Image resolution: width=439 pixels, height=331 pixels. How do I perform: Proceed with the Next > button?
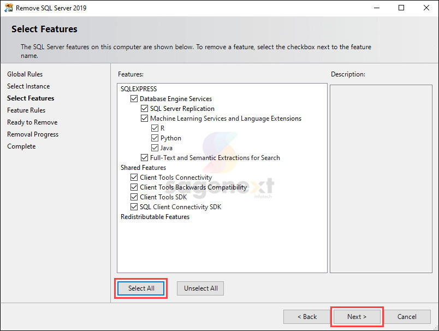click(x=357, y=317)
